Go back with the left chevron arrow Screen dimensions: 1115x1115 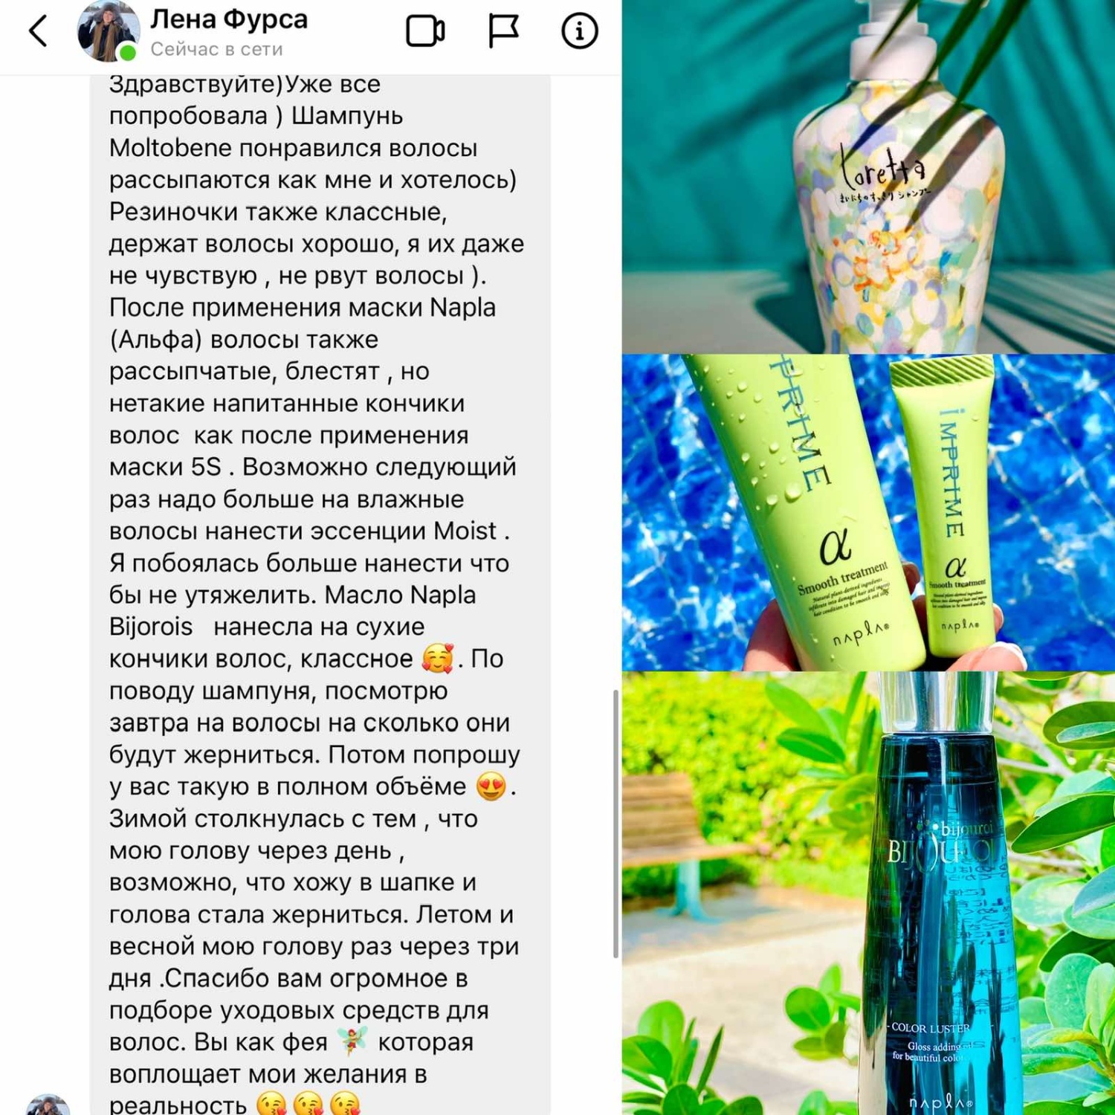[39, 31]
